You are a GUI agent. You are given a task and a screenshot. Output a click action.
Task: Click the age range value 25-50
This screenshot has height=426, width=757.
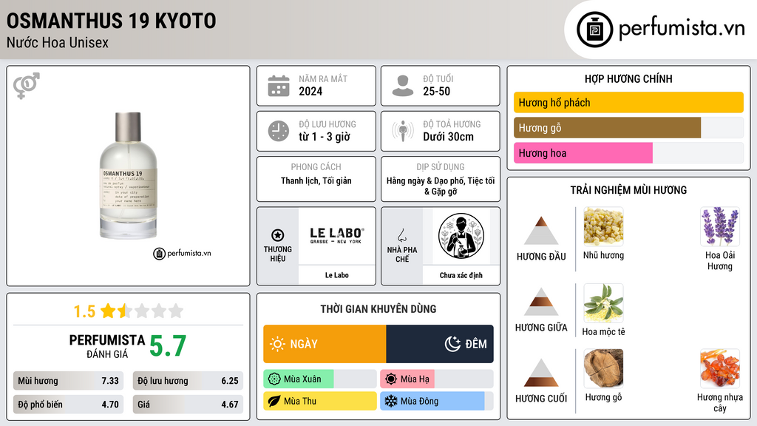click(x=436, y=91)
